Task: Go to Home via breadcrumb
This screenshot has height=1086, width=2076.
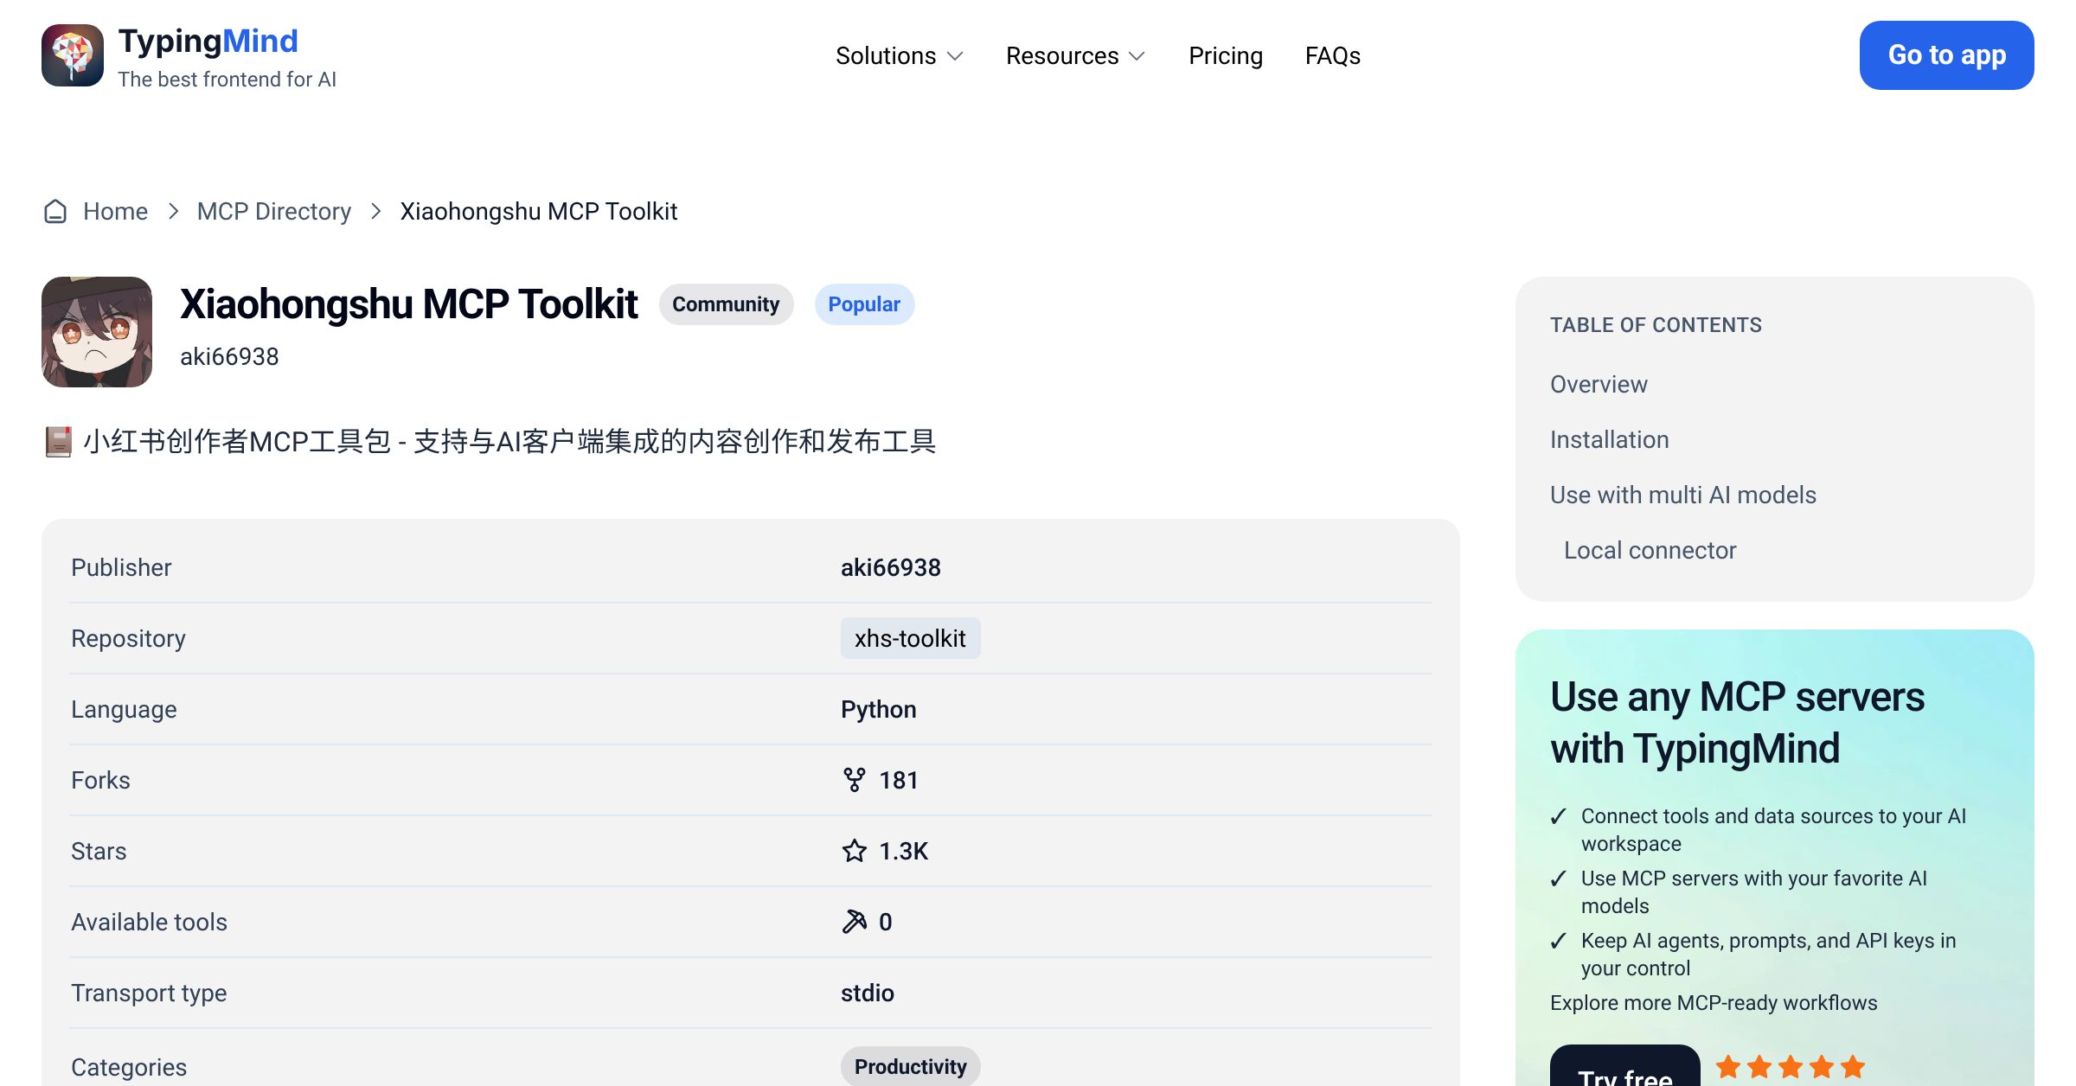Action: coord(115,211)
